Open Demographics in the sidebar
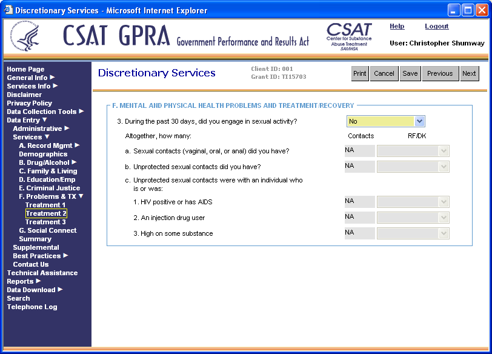Viewport: 492px width, 354px height. coord(43,154)
